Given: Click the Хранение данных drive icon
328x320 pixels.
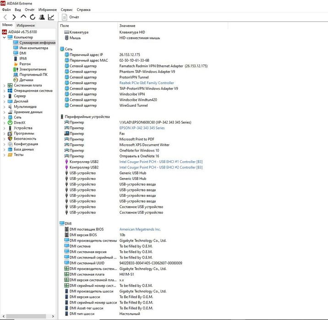Looking at the screenshot, I should [x=10, y=112].
